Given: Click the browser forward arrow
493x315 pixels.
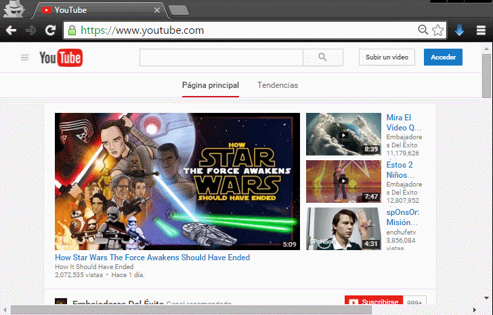Looking at the screenshot, I should [31, 30].
